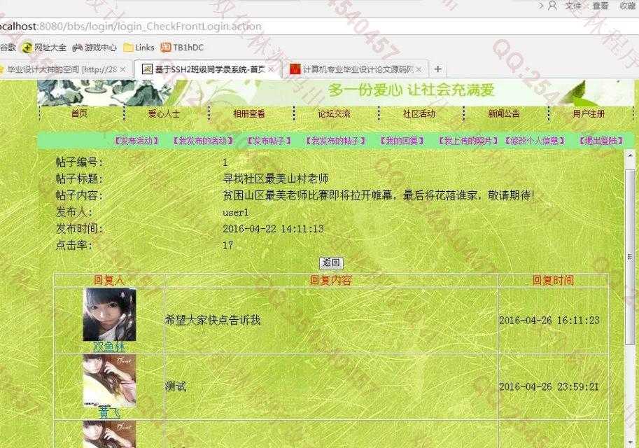Open the 双鱼林 user link
This screenshot has height=448, width=639.
tap(109, 347)
